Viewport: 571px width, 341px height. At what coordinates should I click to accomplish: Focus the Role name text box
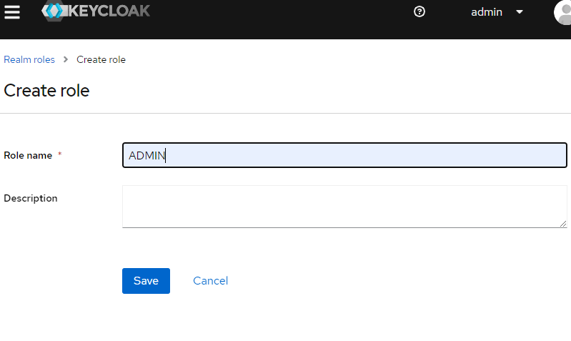click(x=344, y=155)
